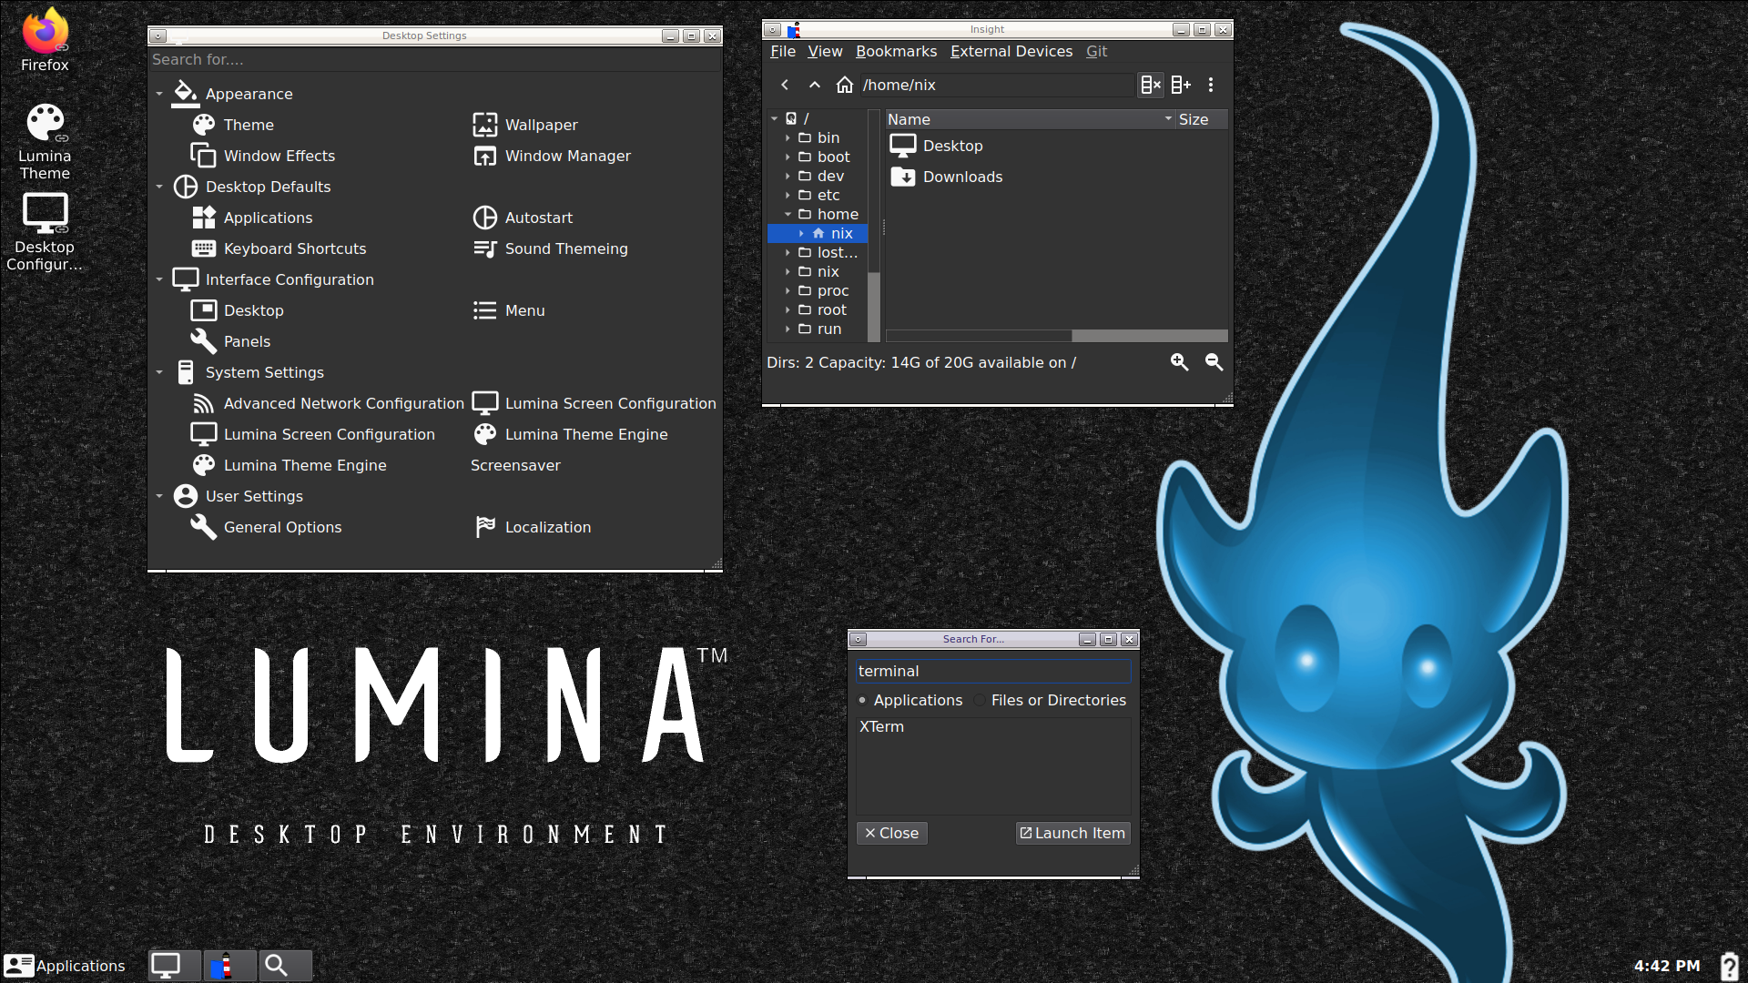Click the add column view icon
1748x983 pixels.
coord(1181,85)
